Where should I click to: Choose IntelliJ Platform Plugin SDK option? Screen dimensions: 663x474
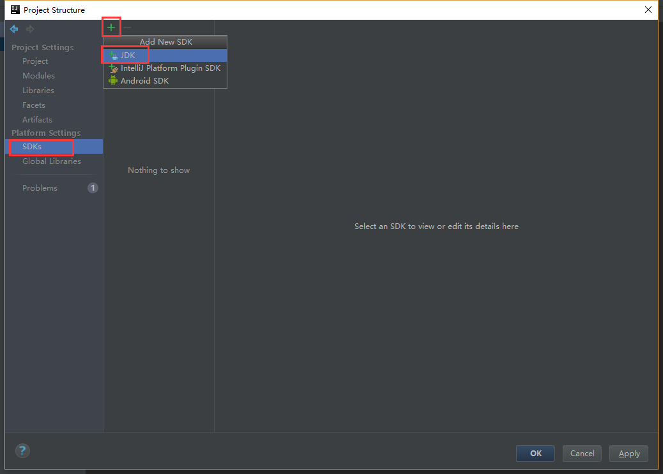165,68
